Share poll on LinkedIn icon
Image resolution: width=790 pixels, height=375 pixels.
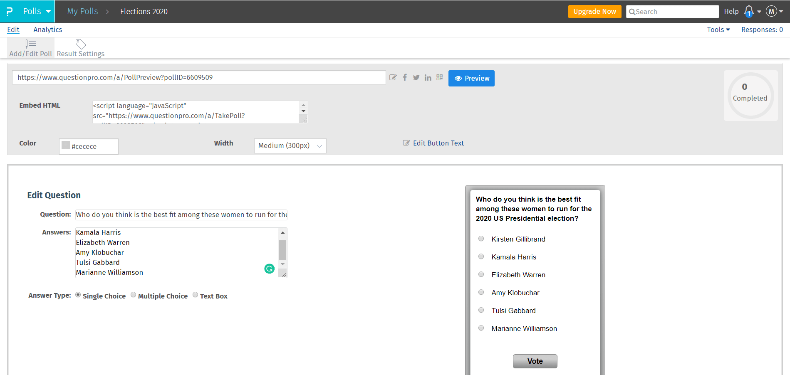click(428, 77)
